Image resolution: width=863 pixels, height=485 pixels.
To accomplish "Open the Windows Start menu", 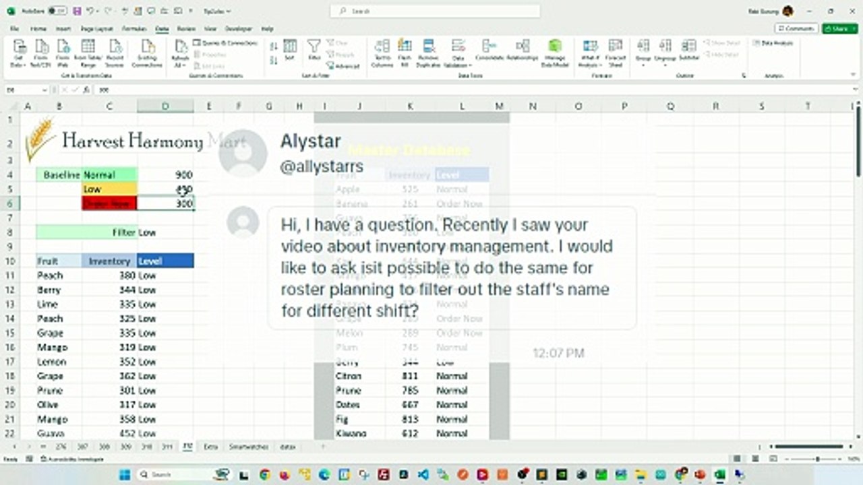I will click(125, 474).
